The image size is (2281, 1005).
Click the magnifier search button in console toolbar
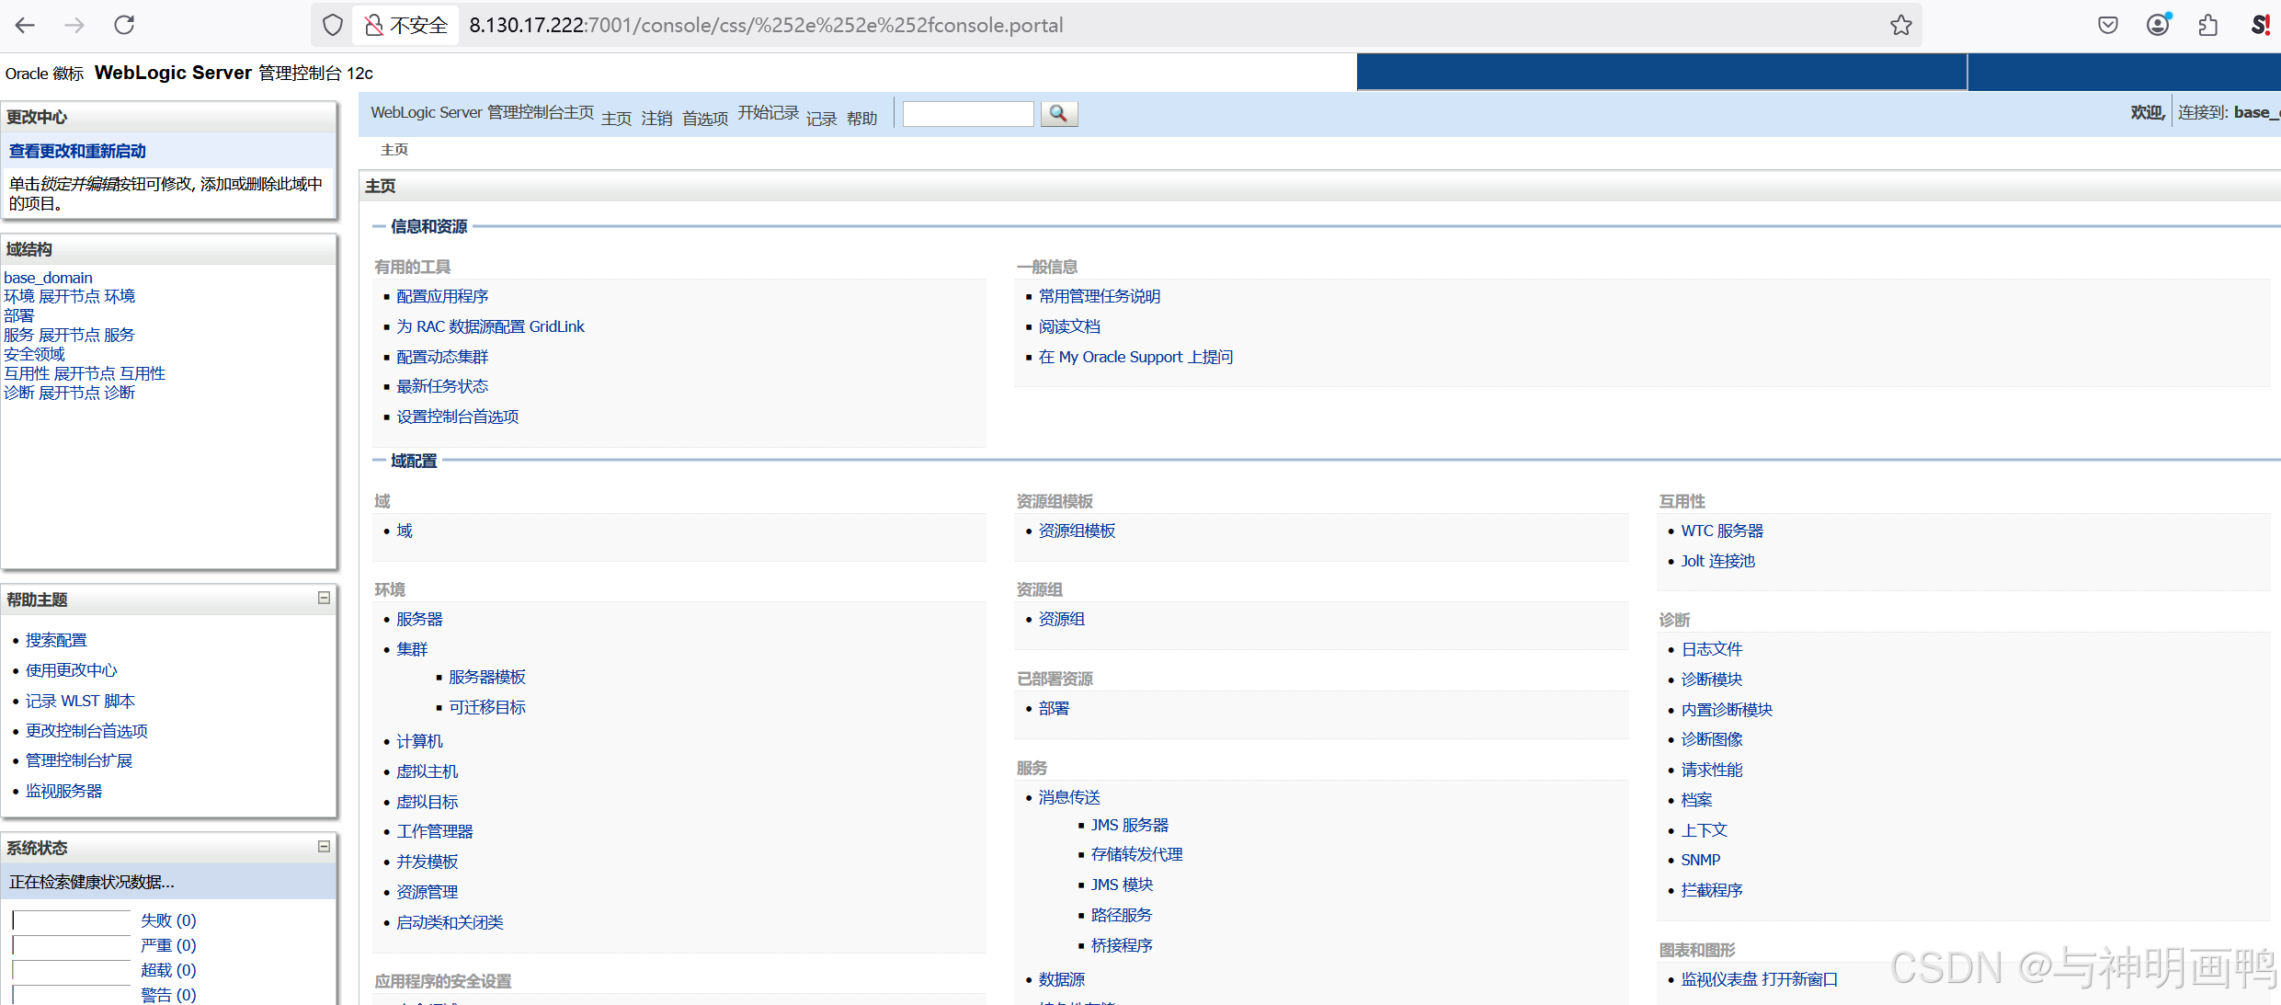click(x=1058, y=113)
